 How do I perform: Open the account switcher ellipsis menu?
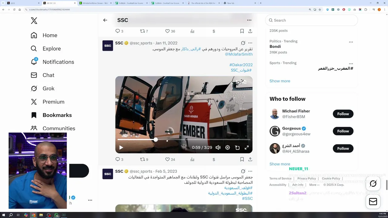click(90, 200)
